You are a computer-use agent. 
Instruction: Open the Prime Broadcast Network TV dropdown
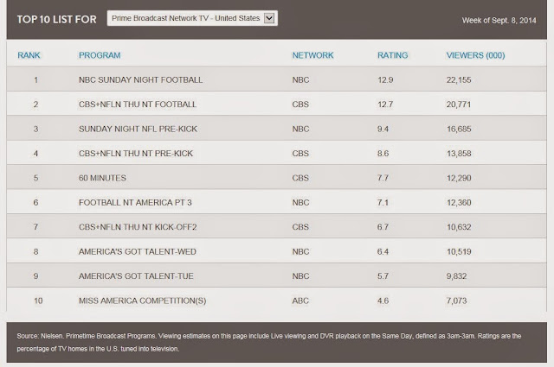click(192, 18)
